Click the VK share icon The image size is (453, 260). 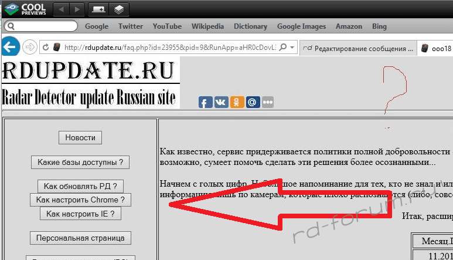pos(221,102)
